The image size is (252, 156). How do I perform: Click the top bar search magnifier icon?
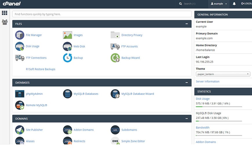pos(180,4)
